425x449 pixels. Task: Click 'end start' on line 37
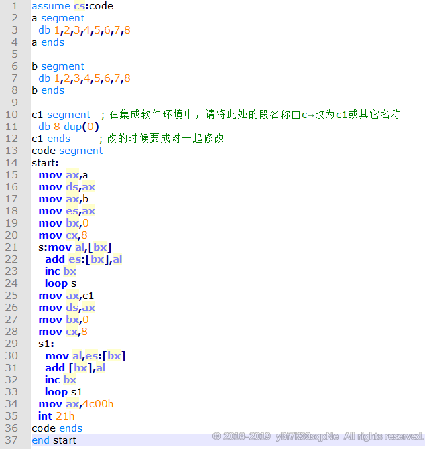point(54,440)
